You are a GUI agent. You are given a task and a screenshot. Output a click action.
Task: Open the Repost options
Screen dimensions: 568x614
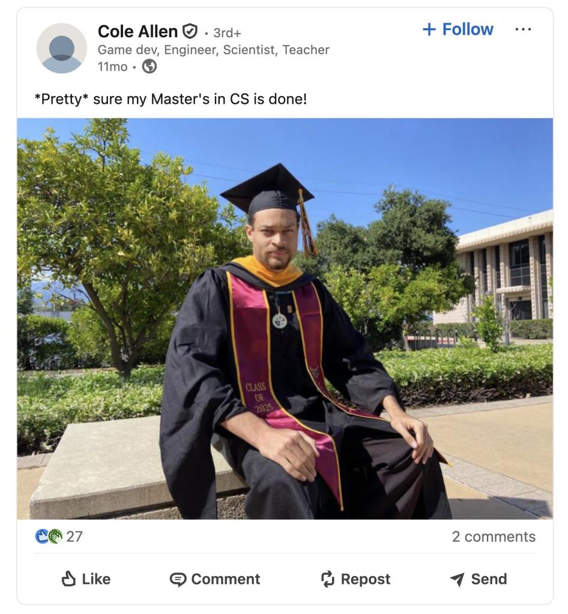355,579
